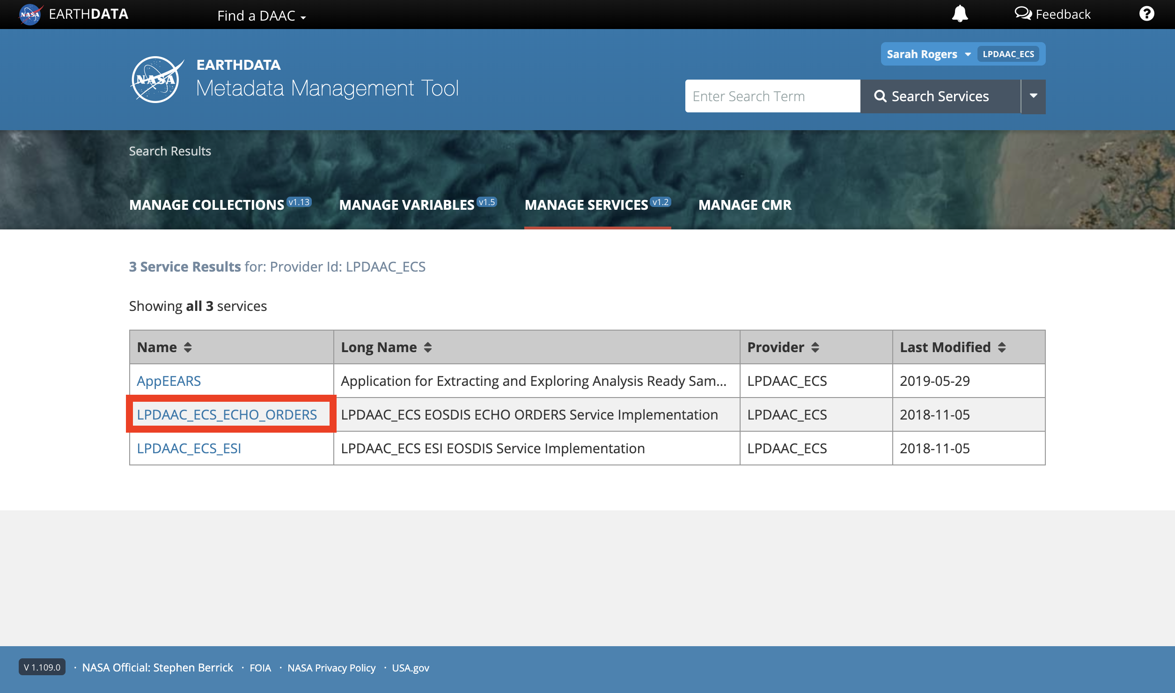This screenshot has height=693, width=1175.
Task: Sort table by Name column arrows
Action: click(188, 347)
